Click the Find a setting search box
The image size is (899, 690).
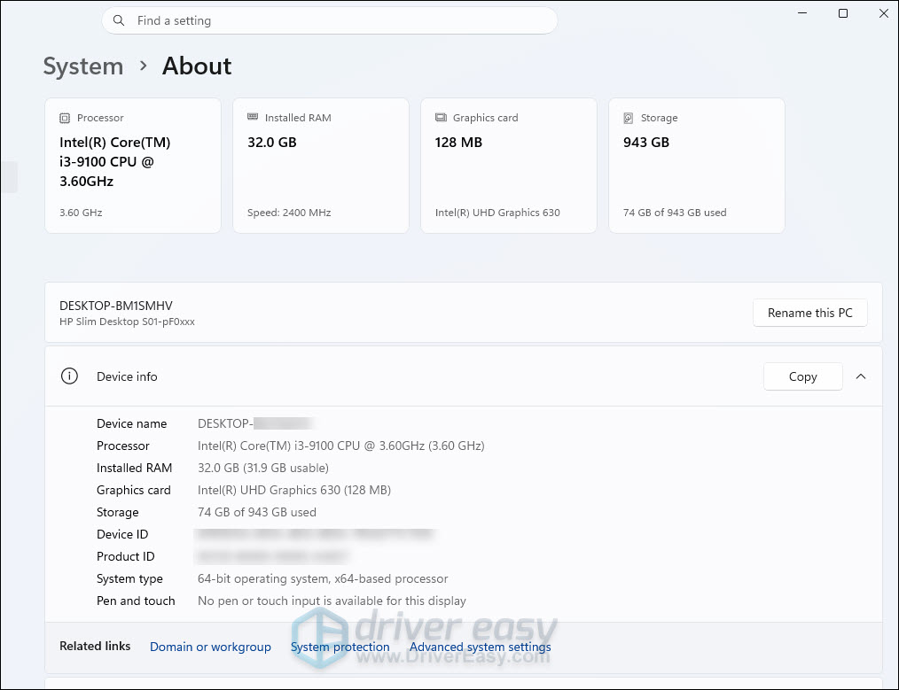tap(330, 20)
